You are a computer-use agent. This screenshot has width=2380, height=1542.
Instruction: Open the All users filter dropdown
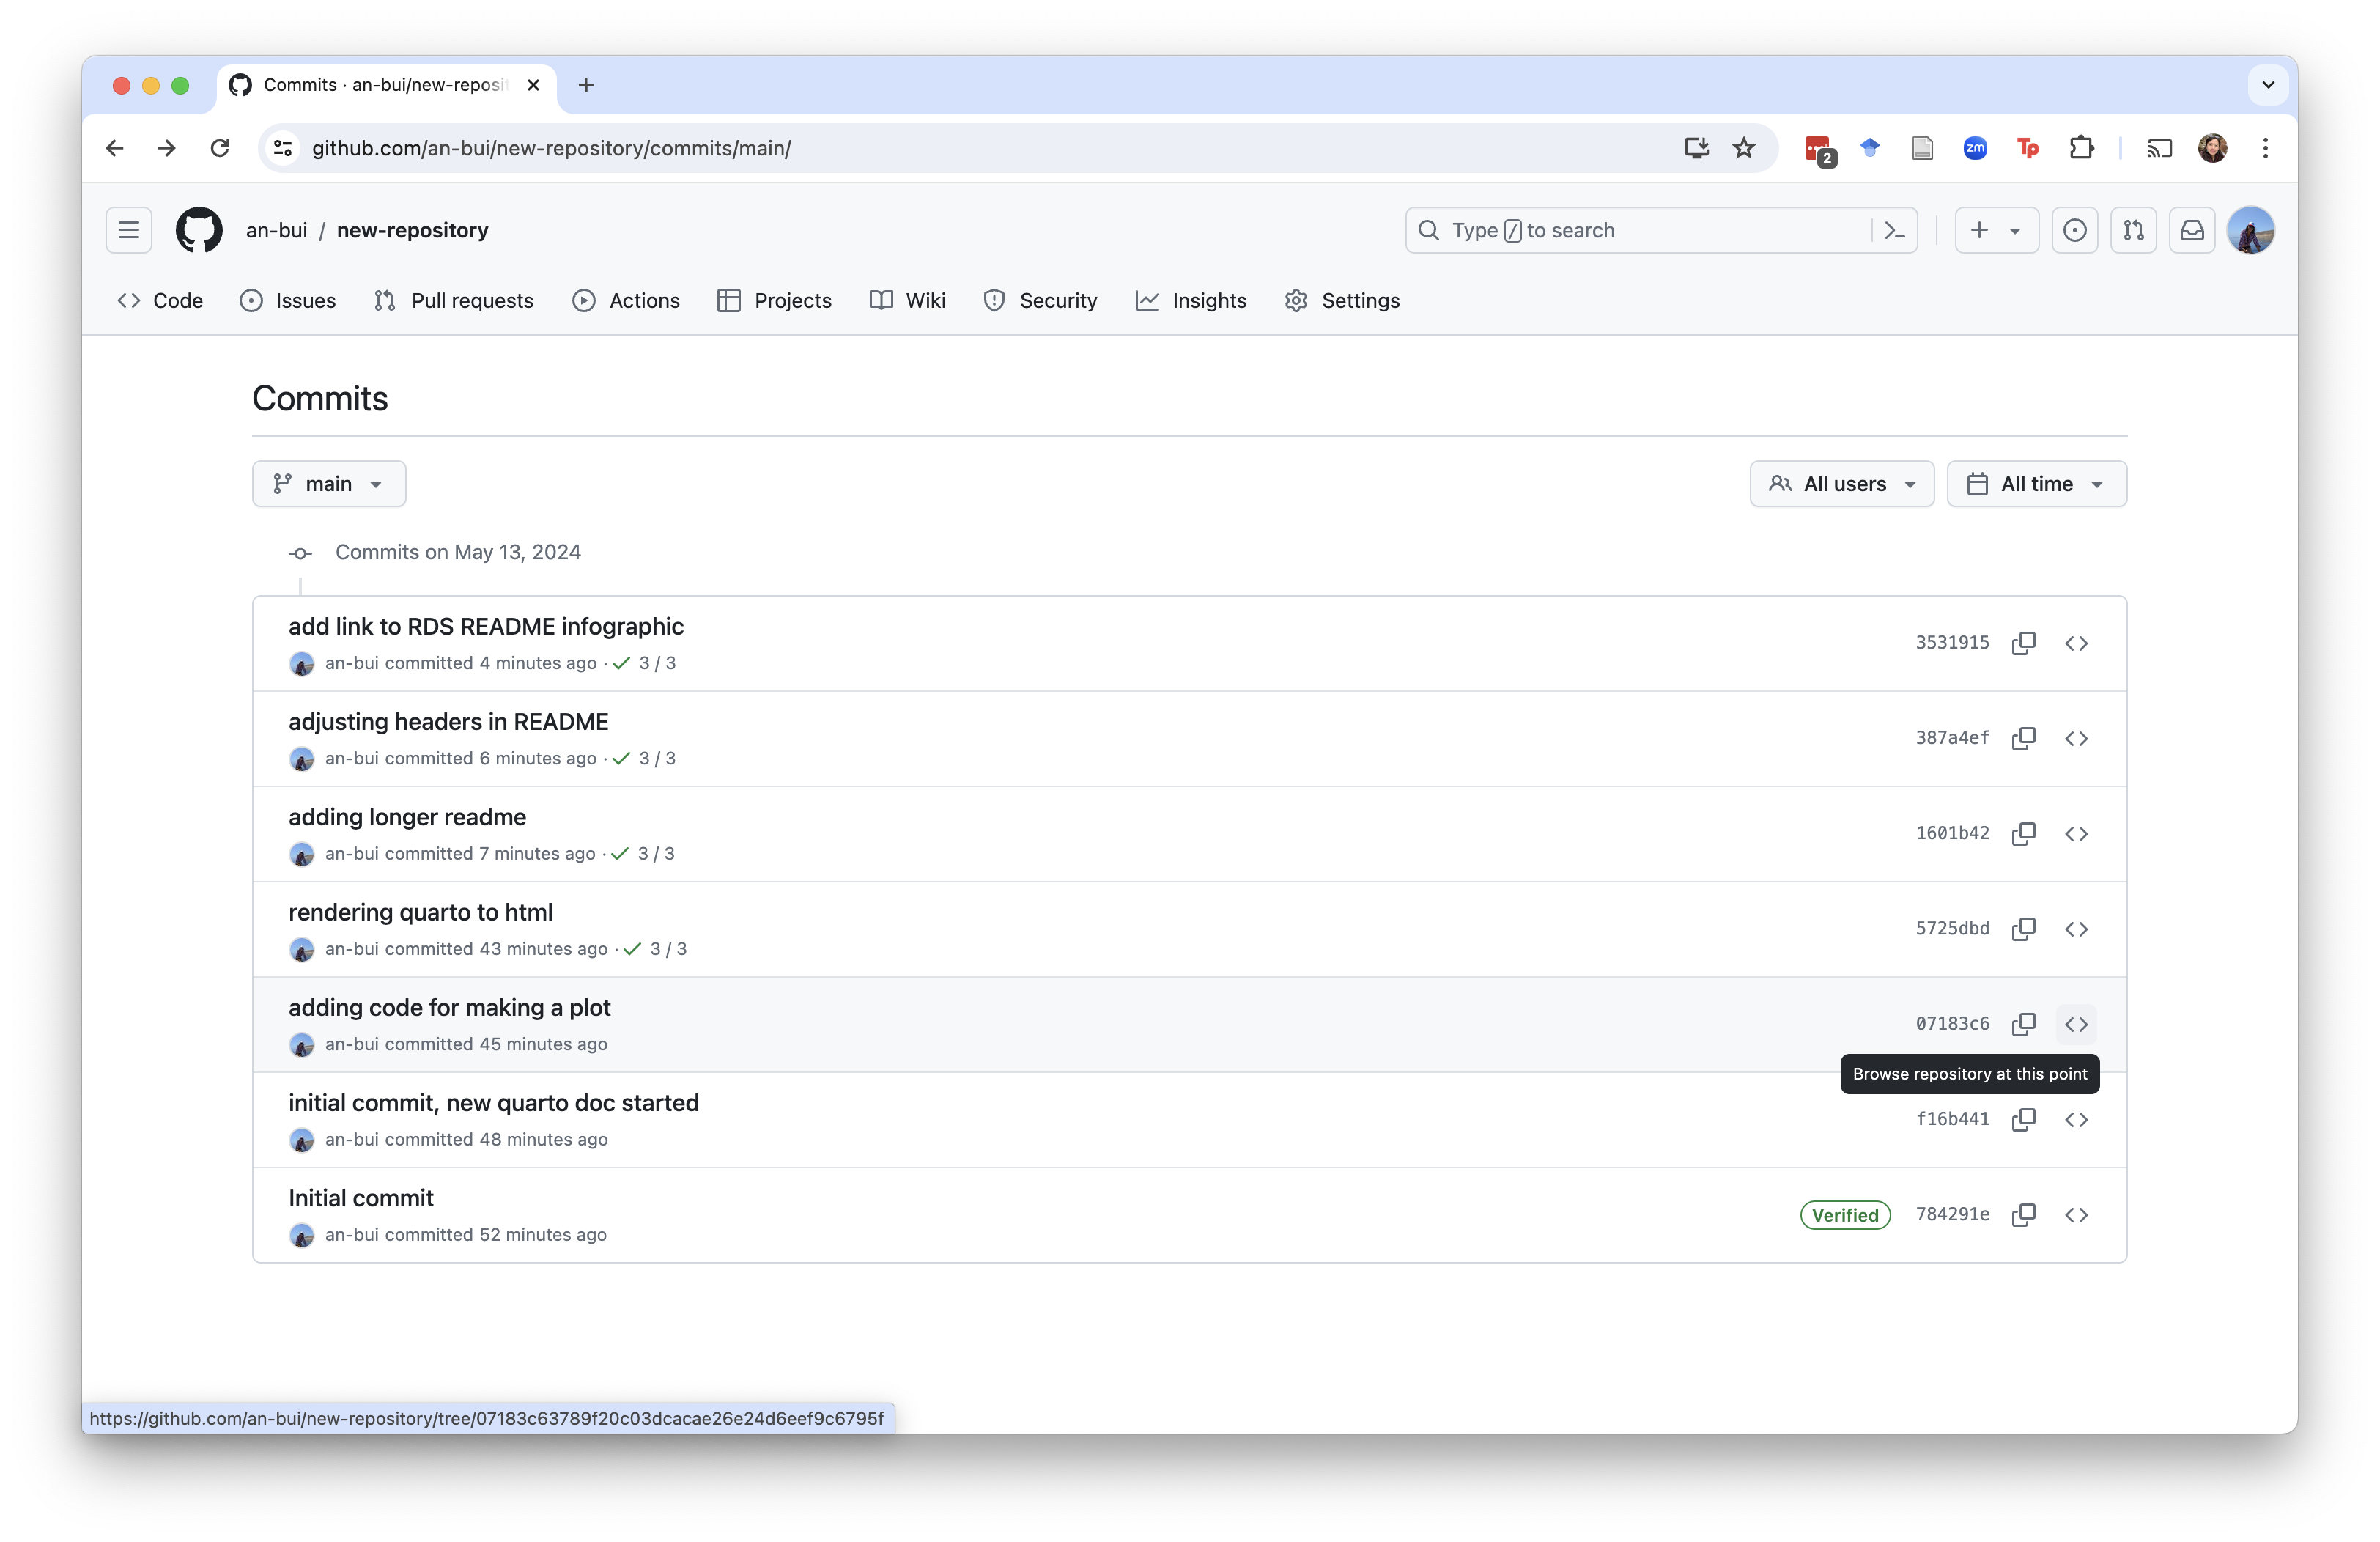[x=1841, y=484]
